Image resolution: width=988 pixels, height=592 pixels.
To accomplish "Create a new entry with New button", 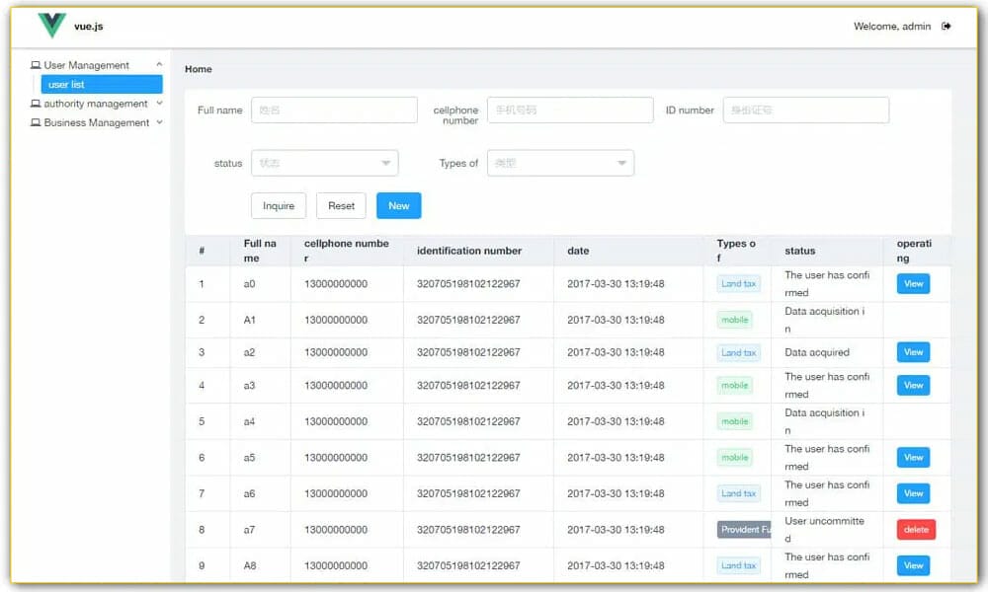I will (398, 206).
